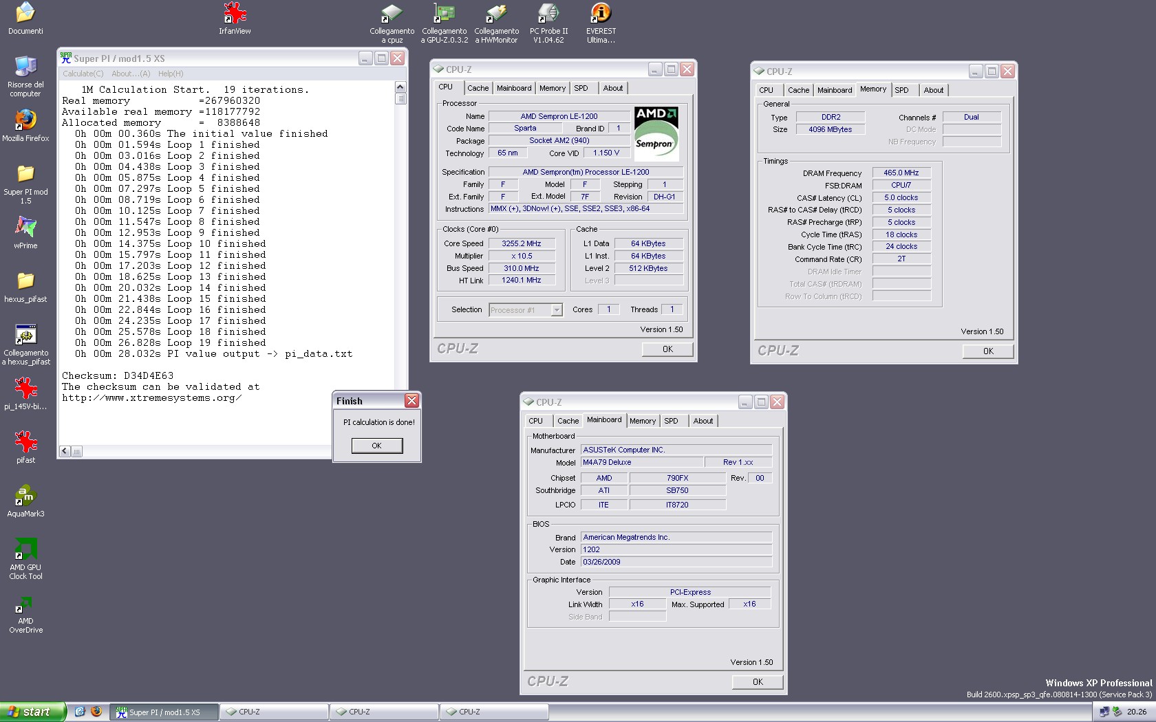This screenshot has height=722, width=1156.
Task: Click the HT Link 1240.1 MHz value
Action: 521,280
